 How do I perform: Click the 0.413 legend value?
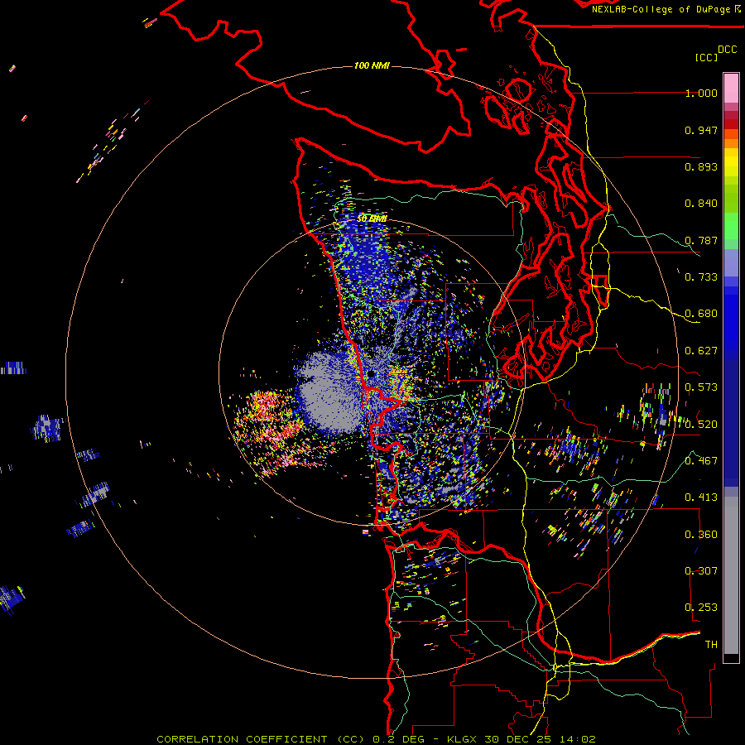701,497
